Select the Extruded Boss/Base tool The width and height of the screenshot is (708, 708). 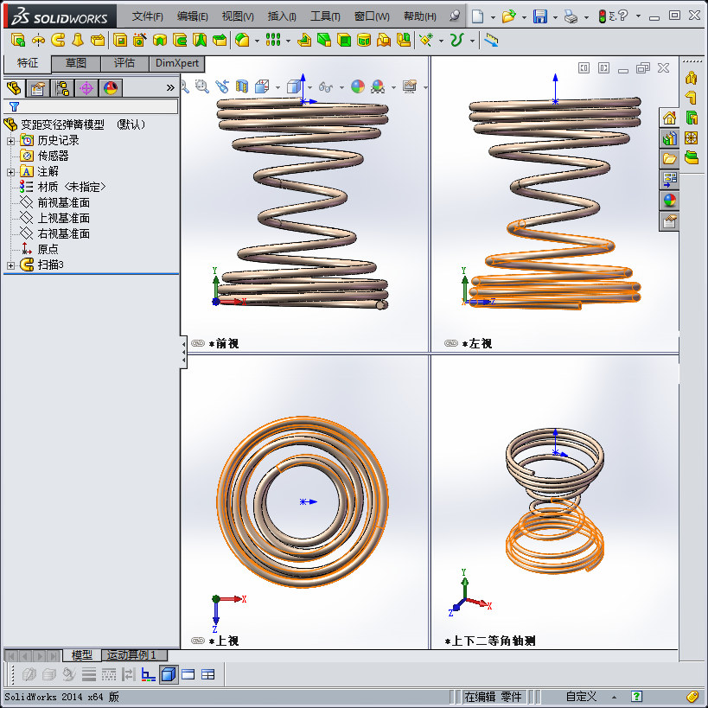tap(17, 40)
